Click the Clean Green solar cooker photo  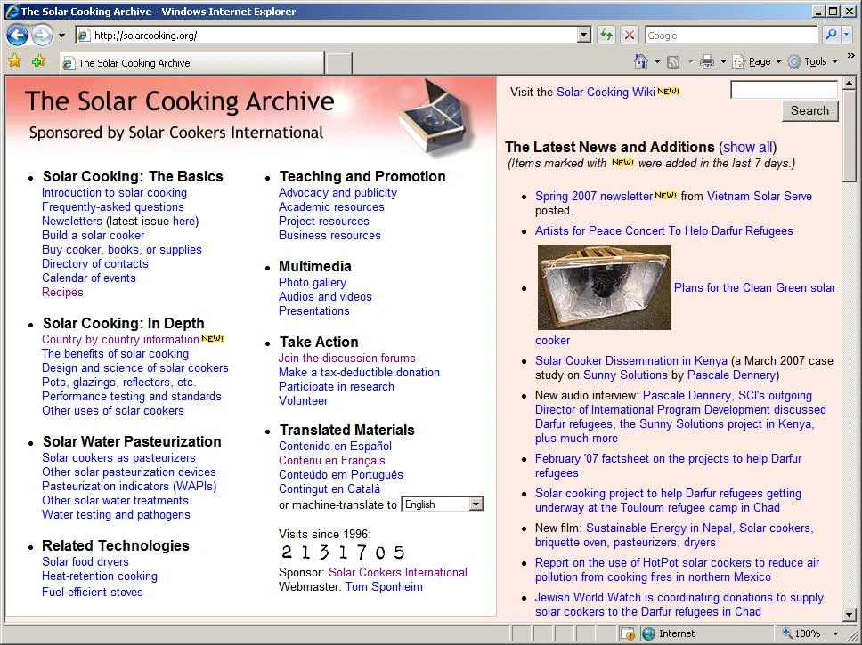(604, 287)
